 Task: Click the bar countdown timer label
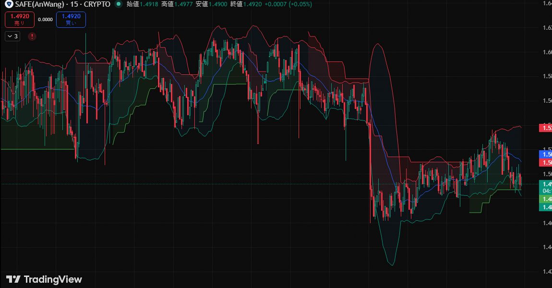pyautogui.click(x=545, y=191)
